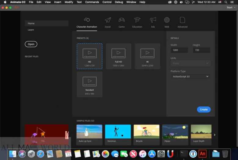The width and height of the screenshot is (238, 160).
Task: Click the Animate app icon in Dock
Action: tap(203, 154)
